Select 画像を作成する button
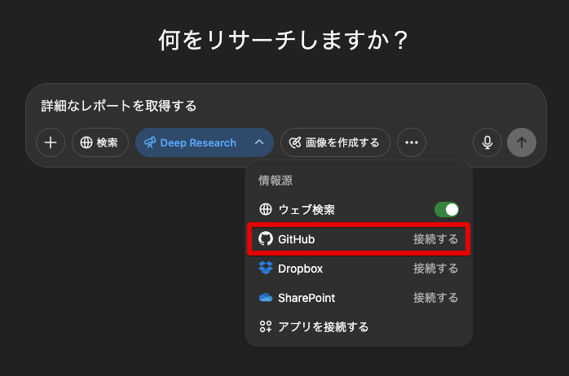 click(x=335, y=142)
